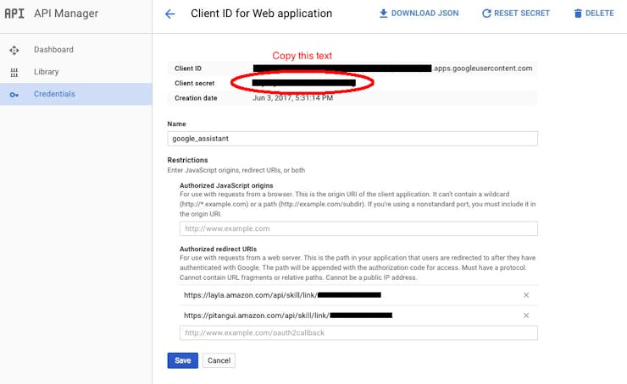
Task: Open Library in the sidebar
Action: 47,72
